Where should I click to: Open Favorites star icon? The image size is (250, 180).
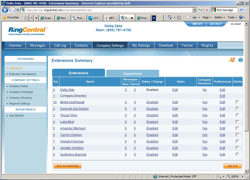click(5, 18)
